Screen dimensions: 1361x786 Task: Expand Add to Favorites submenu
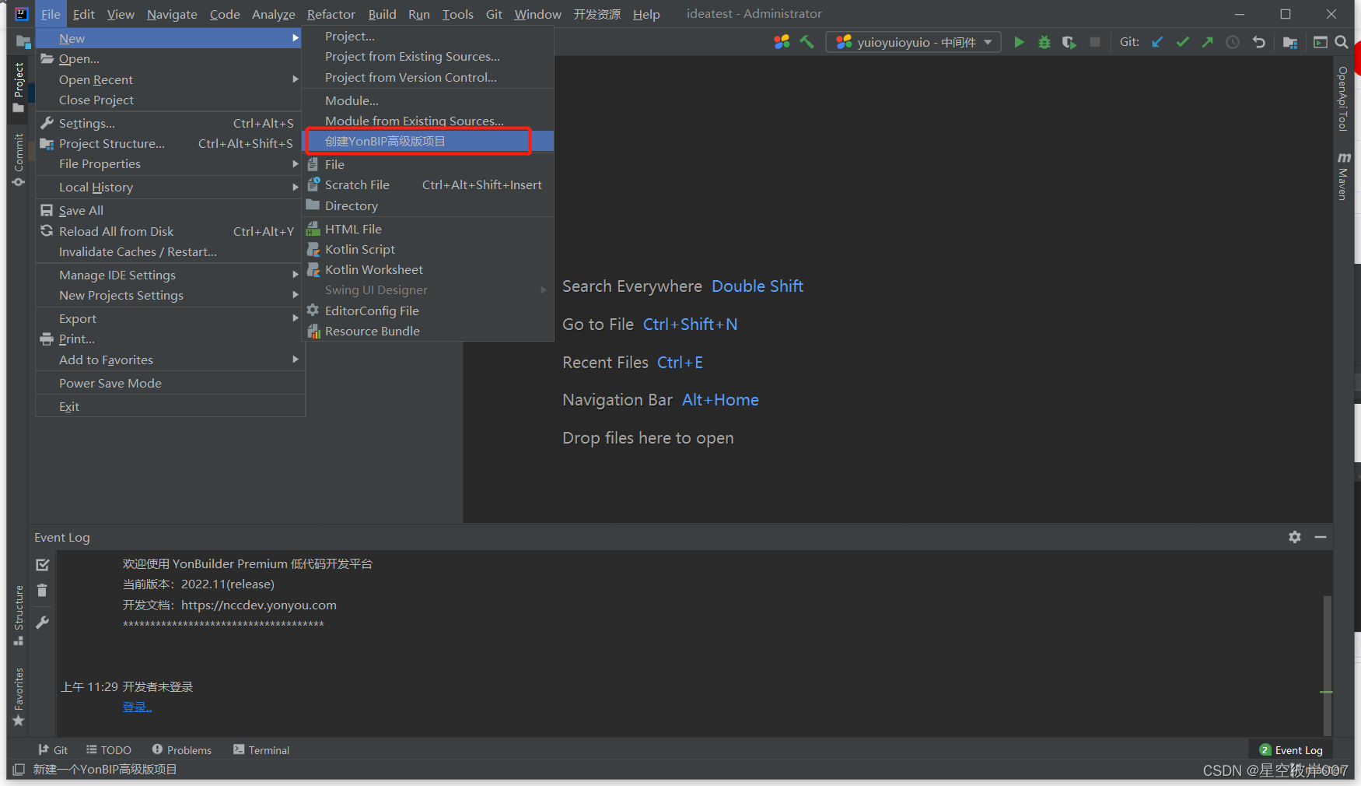[170, 360]
